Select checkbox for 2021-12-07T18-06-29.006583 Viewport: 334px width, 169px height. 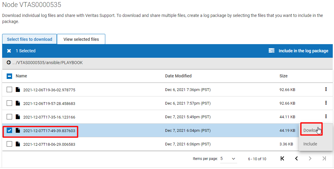coord(9,144)
